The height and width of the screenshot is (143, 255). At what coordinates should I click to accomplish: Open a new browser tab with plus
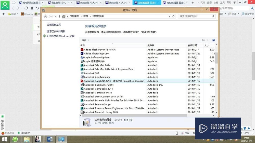point(193,3)
